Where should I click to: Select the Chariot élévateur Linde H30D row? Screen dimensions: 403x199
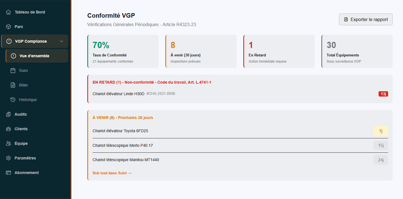240,94
